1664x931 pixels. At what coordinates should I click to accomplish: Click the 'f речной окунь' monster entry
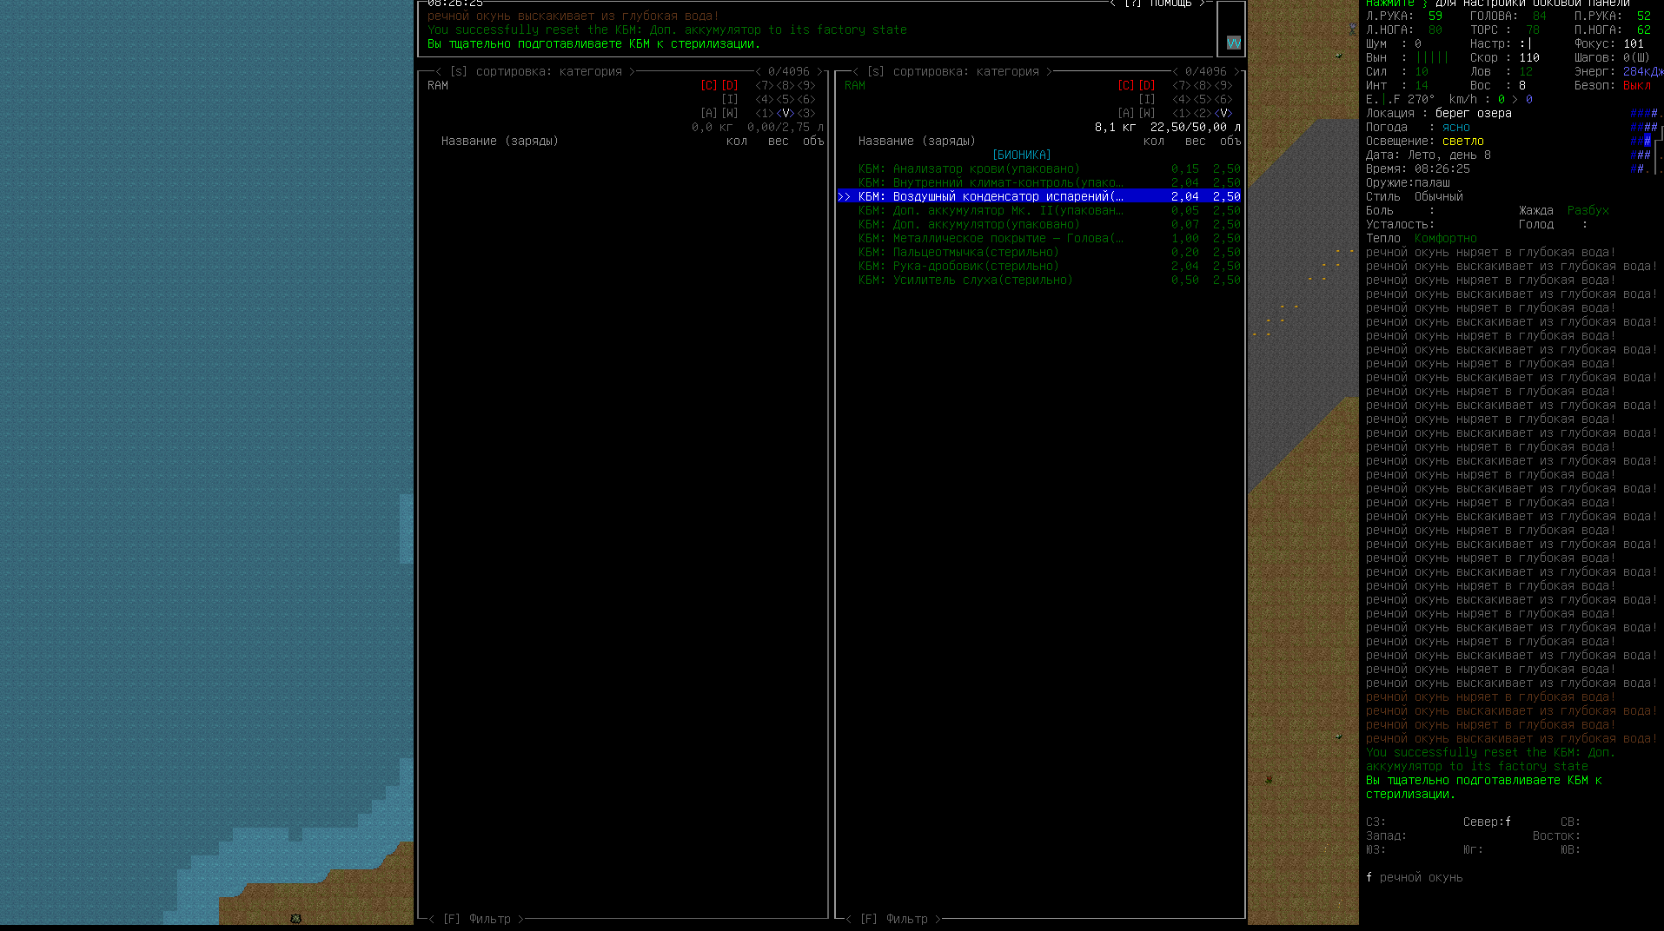point(1415,877)
